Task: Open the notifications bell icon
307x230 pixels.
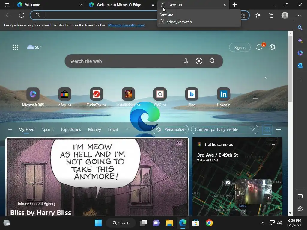Action: (x=259, y=47)
